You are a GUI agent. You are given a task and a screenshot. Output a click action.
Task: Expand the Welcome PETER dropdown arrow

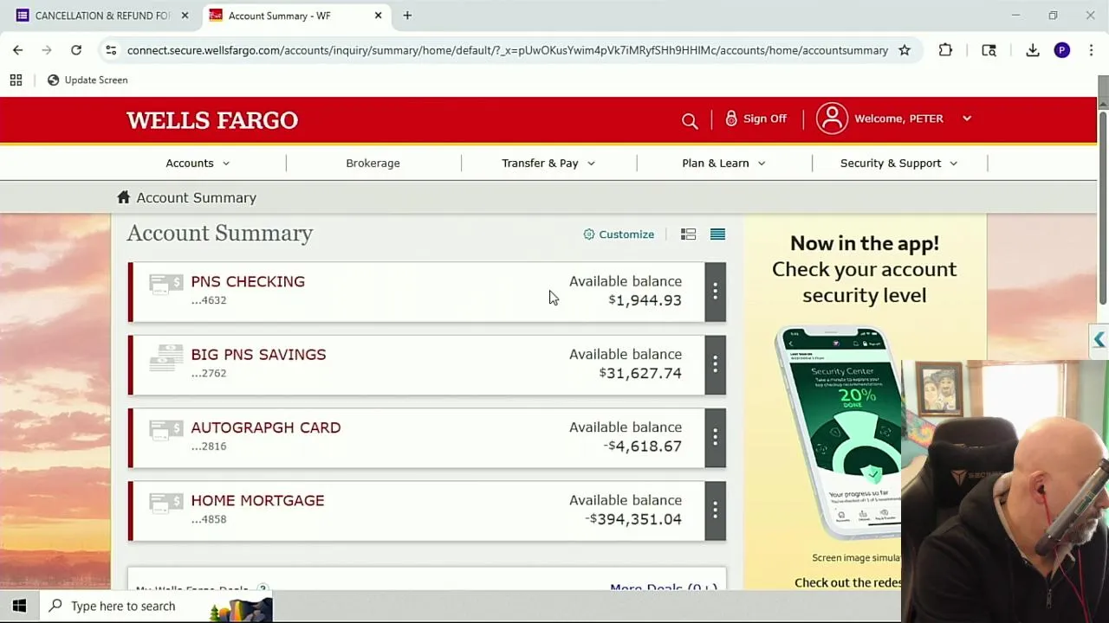point(967,119)
